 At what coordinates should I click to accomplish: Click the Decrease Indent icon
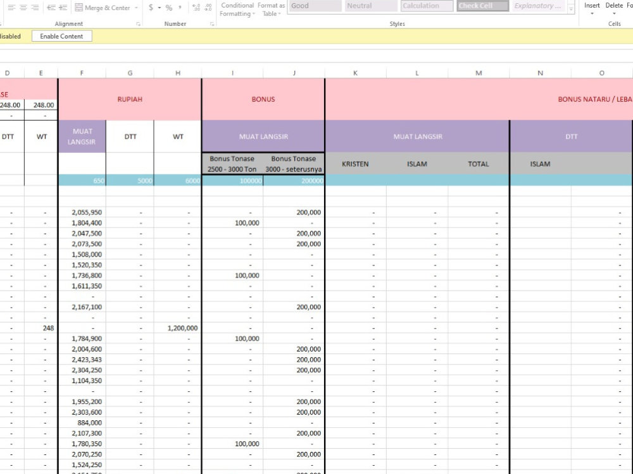pyautogui.click(x=51, y=8)
